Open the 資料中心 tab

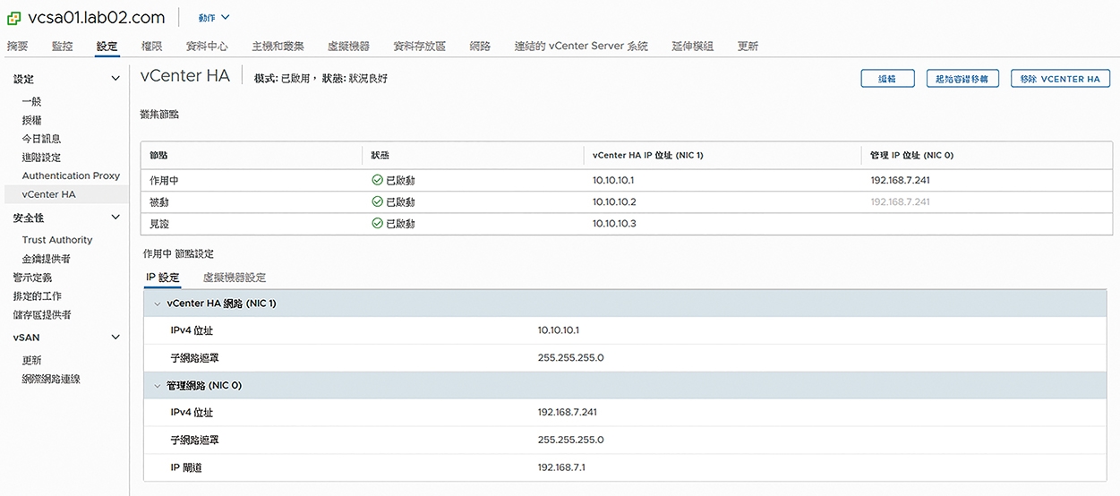207,47
